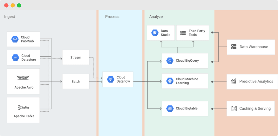
Task: Click the Apache Avro logo
Action: 23,78
